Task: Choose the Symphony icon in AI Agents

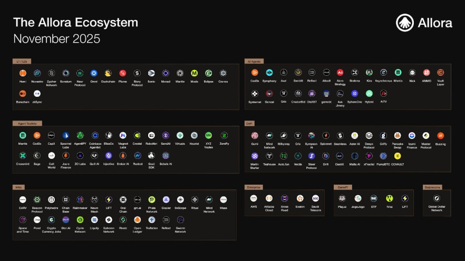Action: click(x=269, y=73)
